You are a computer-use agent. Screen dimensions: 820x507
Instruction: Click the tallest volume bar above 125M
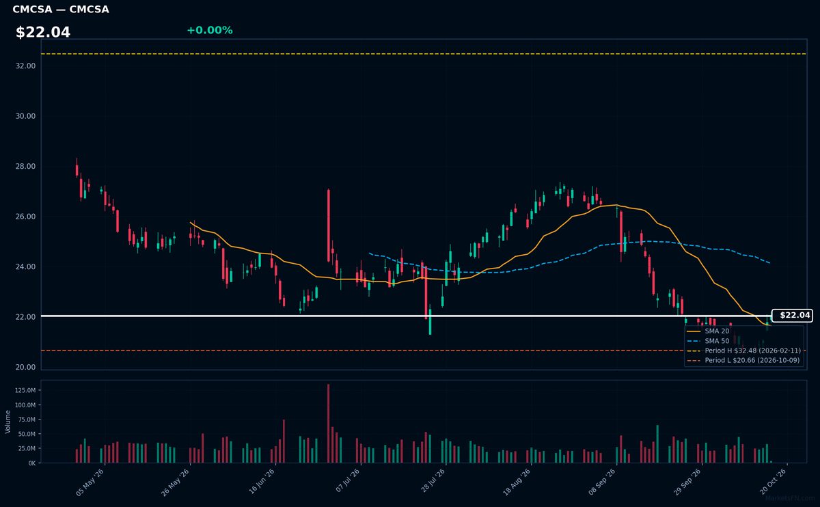coord(328,424)
